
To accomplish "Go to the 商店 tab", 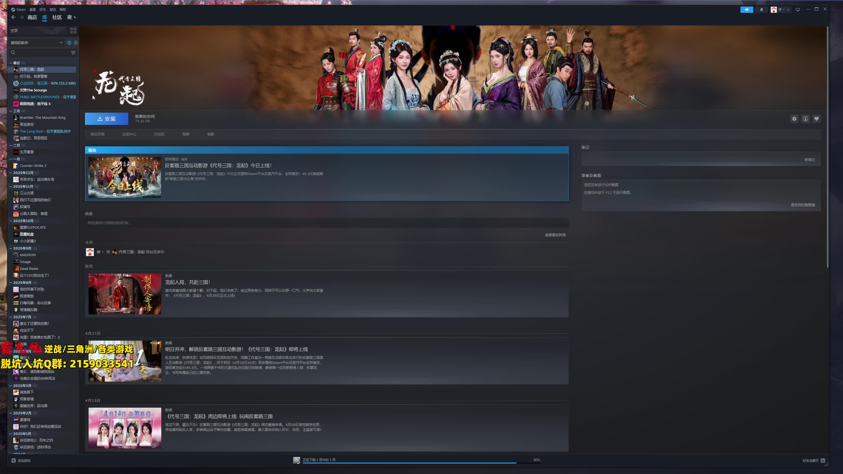I will (32, 17).
